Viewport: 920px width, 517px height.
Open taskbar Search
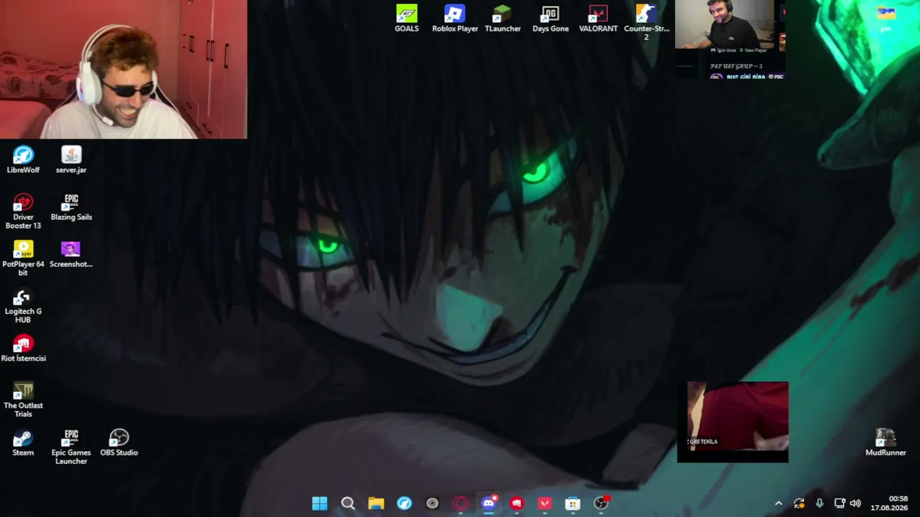(x=348, y=503)
